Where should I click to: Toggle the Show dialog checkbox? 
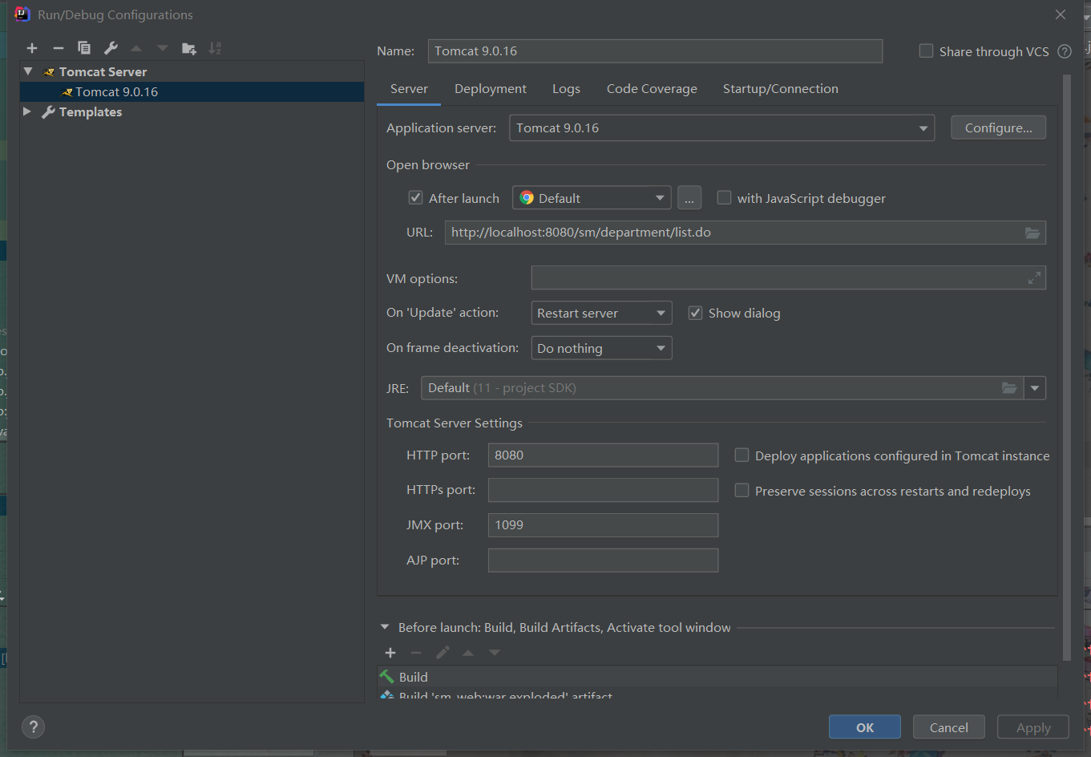coord(695,313)
